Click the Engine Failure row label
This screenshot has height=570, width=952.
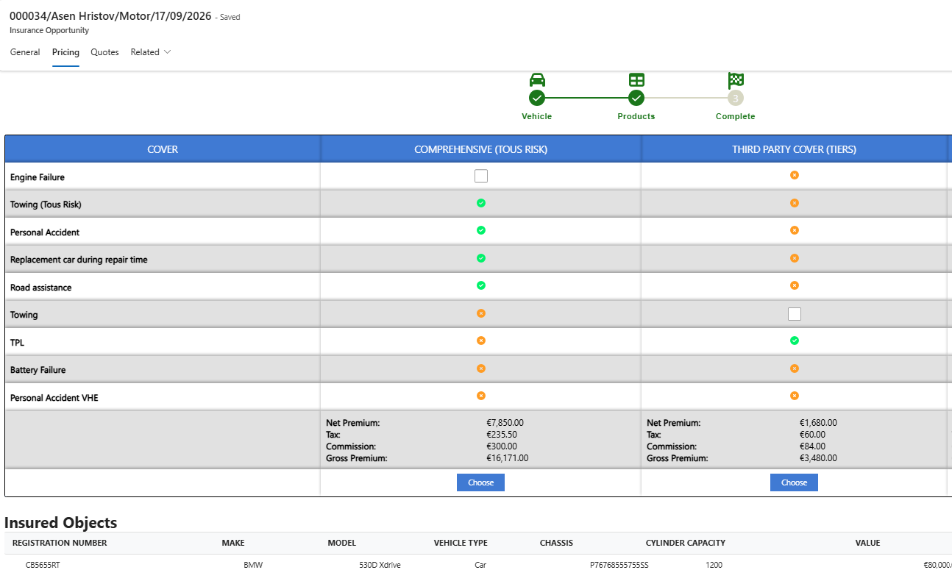click(x=38, y=177)
